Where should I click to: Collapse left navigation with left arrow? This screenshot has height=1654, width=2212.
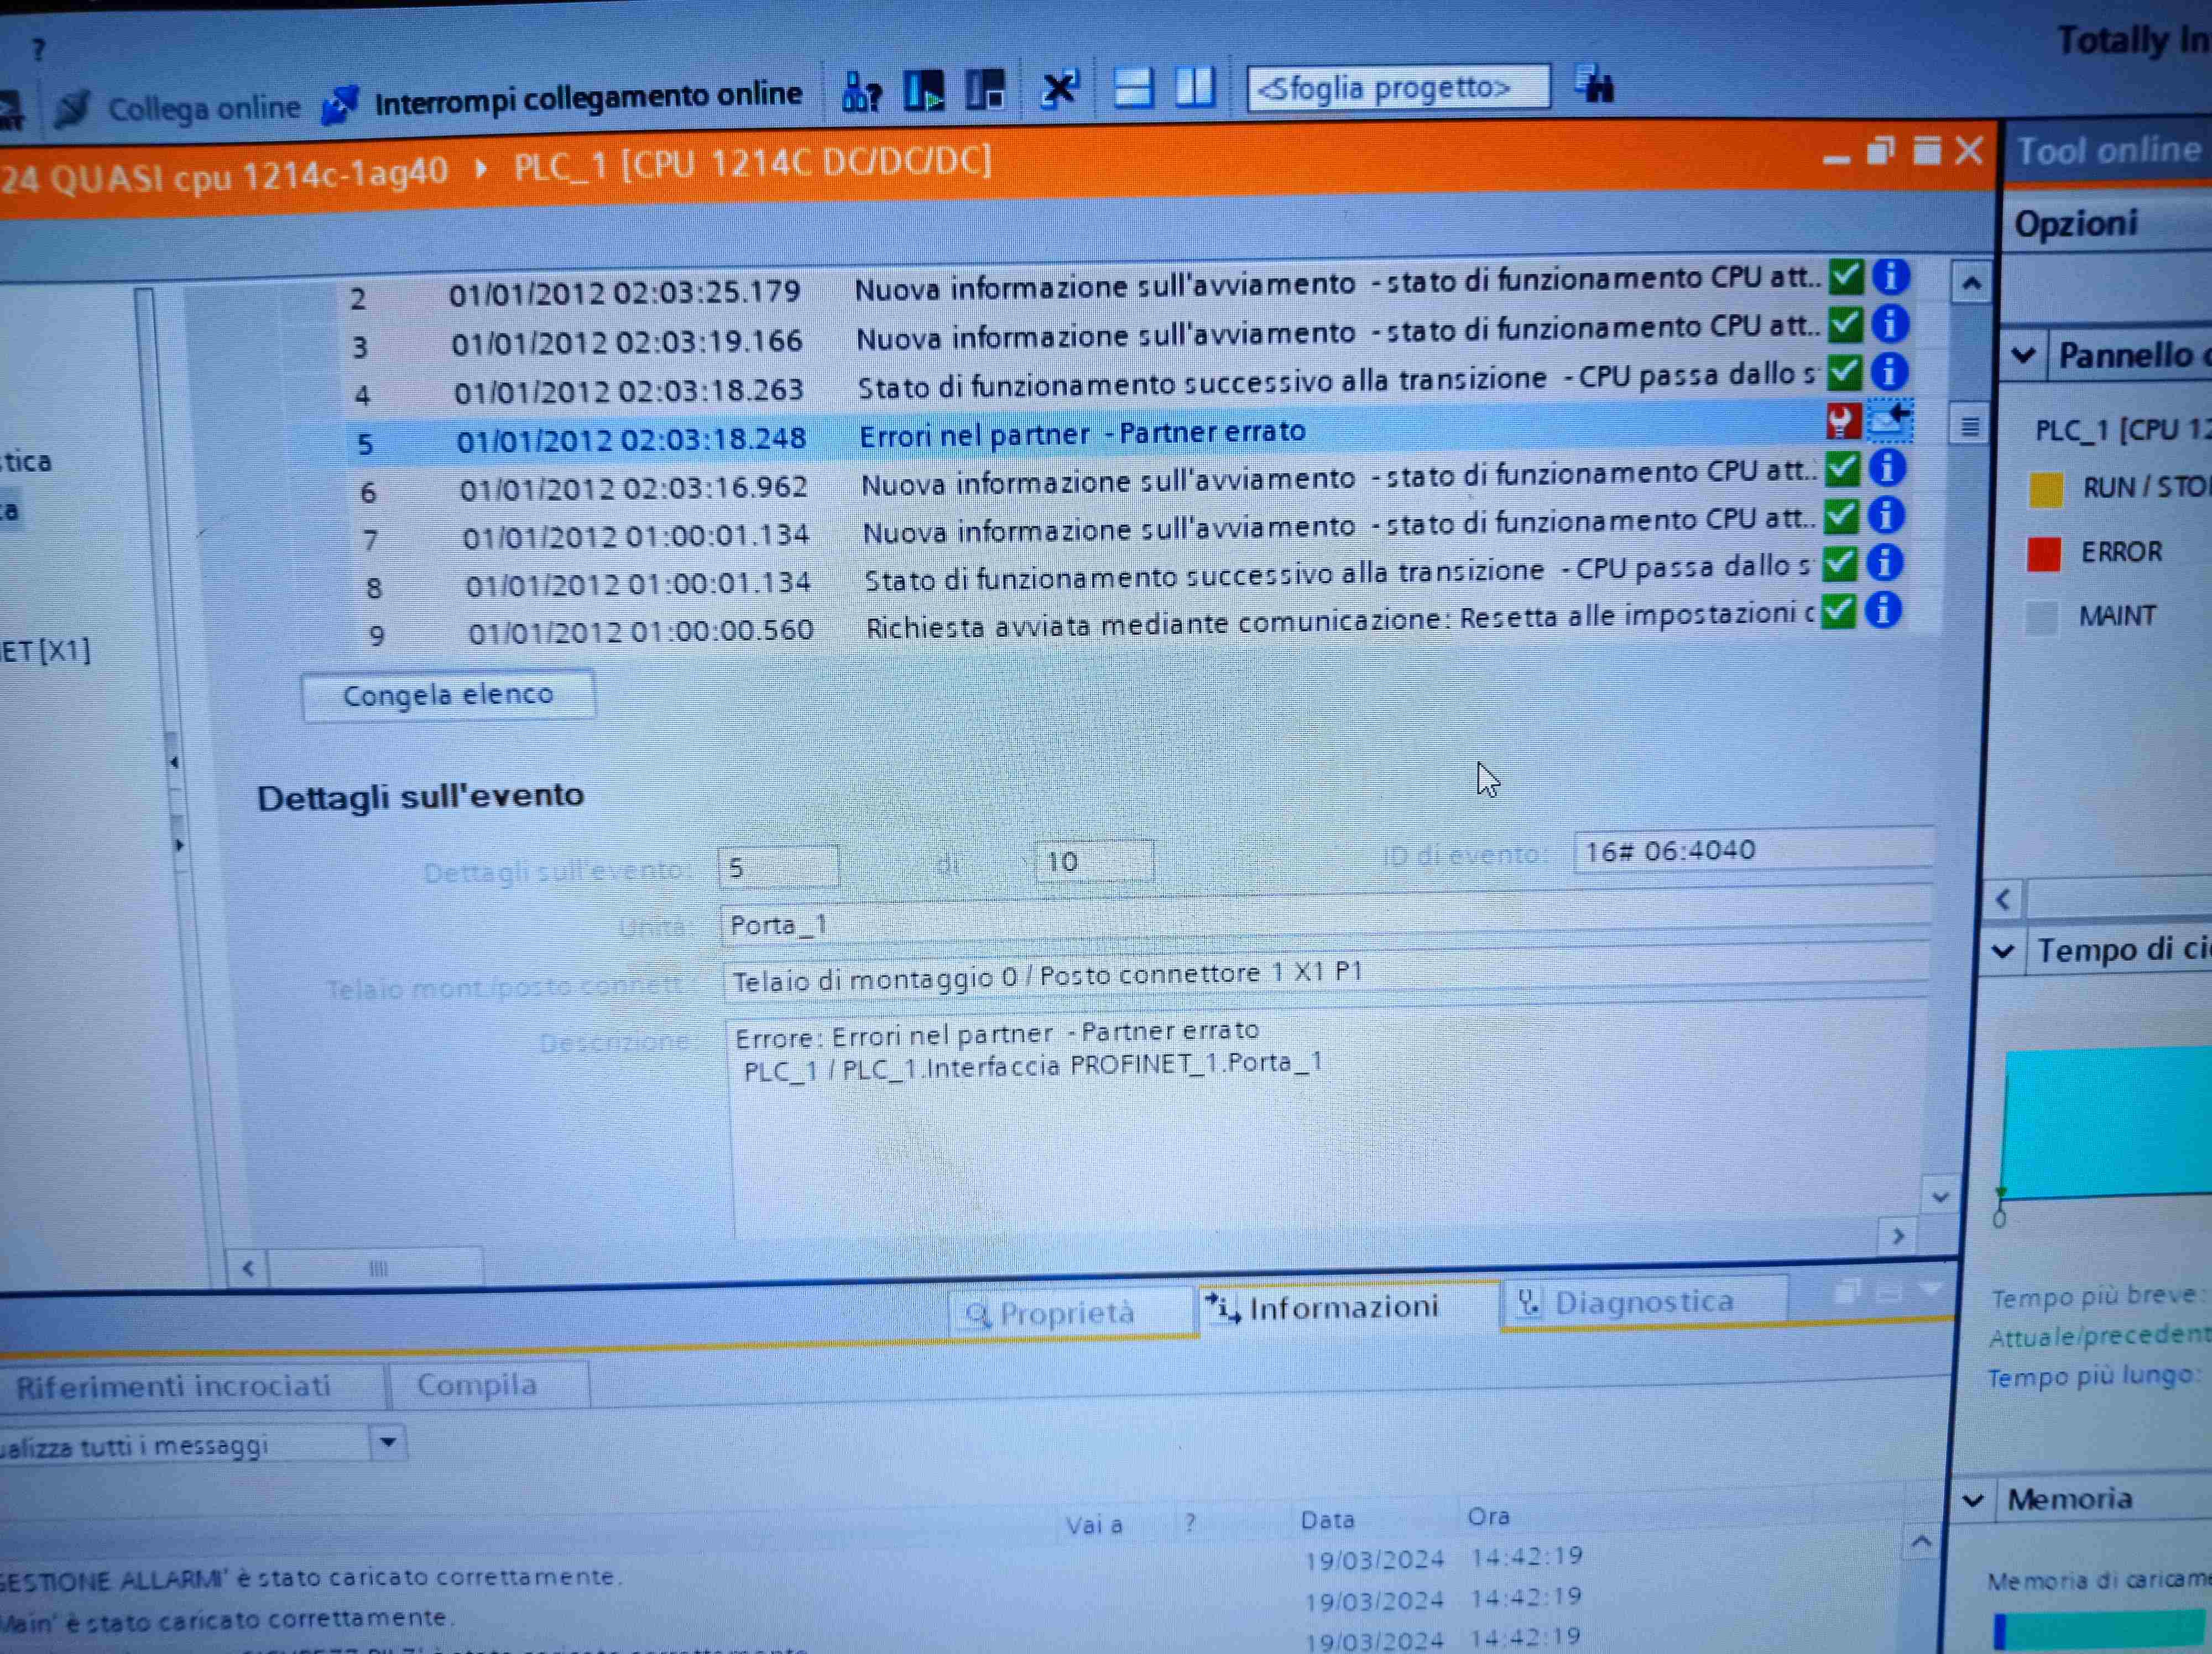tap(174, 763)
